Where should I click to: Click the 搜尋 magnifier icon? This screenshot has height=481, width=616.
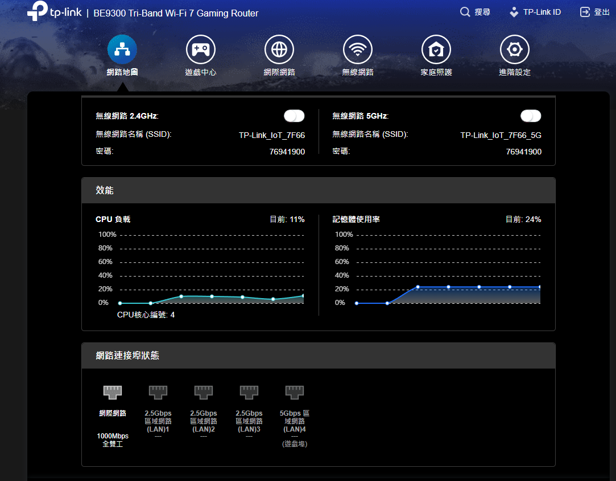coord(465,12)
